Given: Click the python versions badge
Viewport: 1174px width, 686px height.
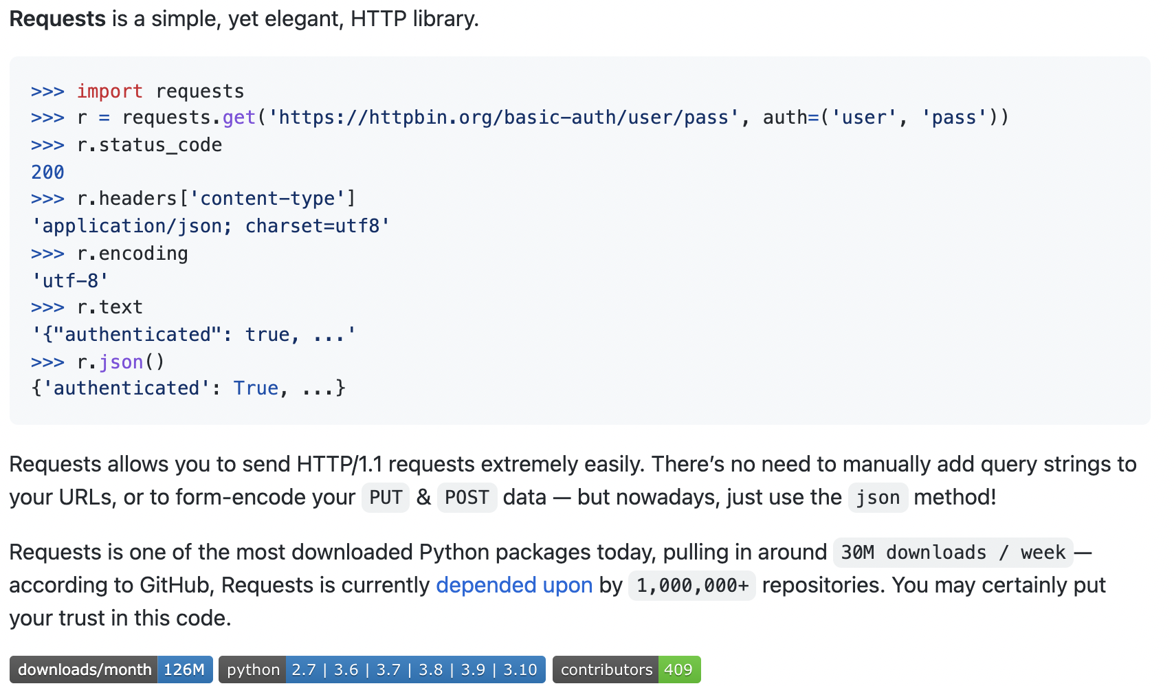Looking at the screenshot, I should point(382,670).
